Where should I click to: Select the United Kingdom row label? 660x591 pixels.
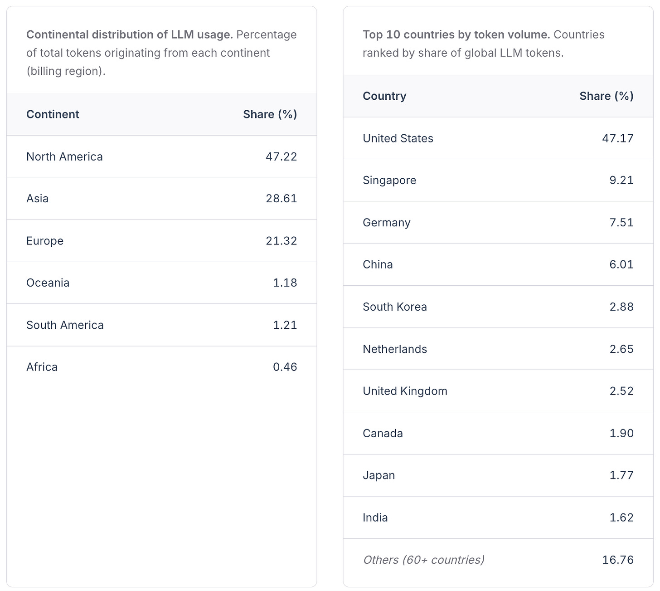point(405,391)
